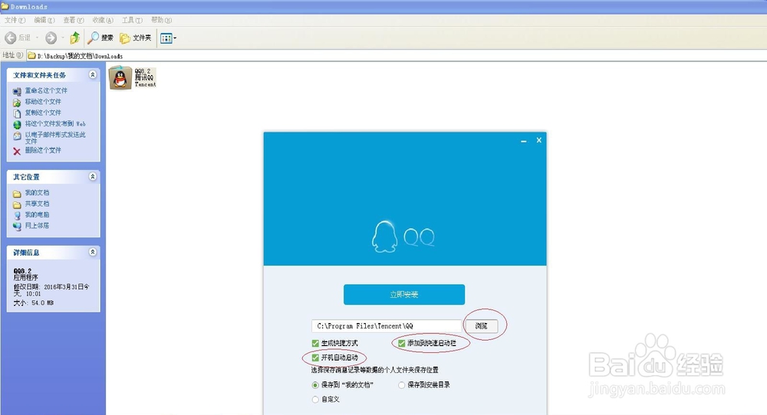Collapse Other Places (其它位置) panel
Screen dimensions: 767x415
click(93, 176)
